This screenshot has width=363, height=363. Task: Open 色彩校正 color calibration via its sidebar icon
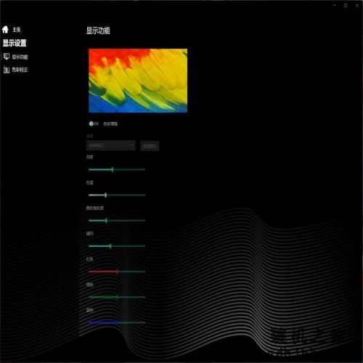pos(7,70)
